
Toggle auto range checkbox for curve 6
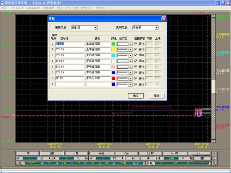(136, 78)
